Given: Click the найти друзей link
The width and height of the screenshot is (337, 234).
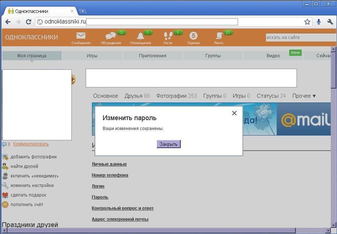Looking at the screenshot, I should (24, 166).
